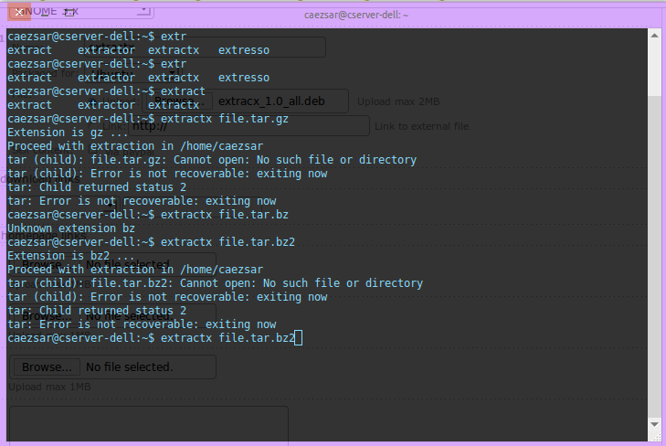Click the large empty text area at bottom
Viewport: 666px width, 446px height.
149,423
